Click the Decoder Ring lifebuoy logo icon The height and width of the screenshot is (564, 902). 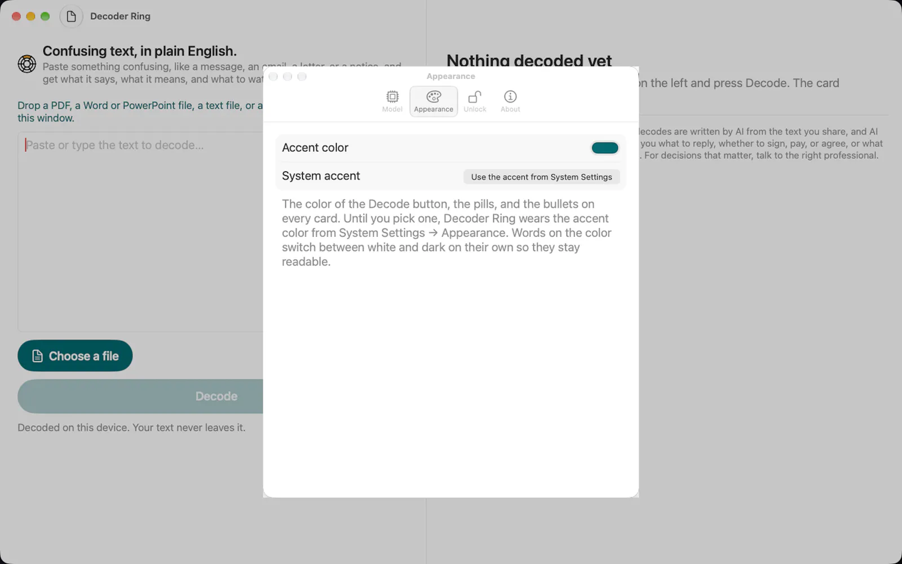pyautogui.click(x=27, y=64)
